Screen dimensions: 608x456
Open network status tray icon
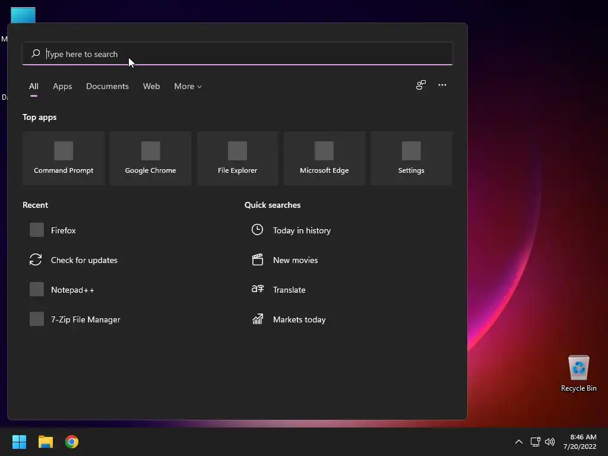click(536, 442)
